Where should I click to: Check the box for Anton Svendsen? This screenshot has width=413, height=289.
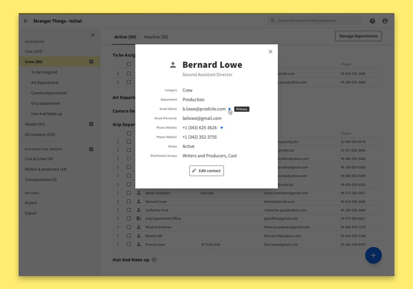click(129, 193)
